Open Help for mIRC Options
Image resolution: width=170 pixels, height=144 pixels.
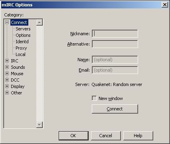coord(138,136)
